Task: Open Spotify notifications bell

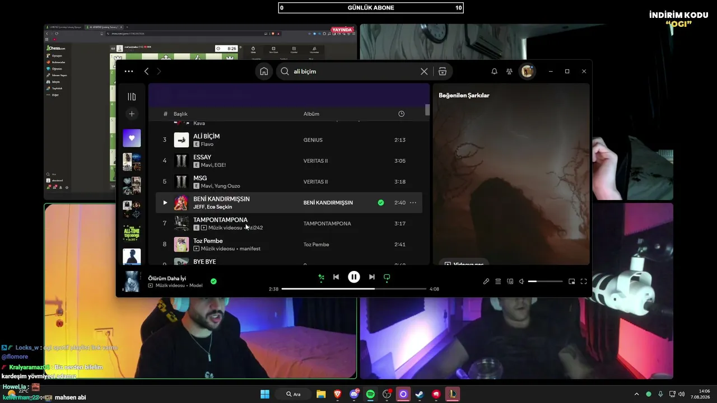Action: click(x=494, y=71)
